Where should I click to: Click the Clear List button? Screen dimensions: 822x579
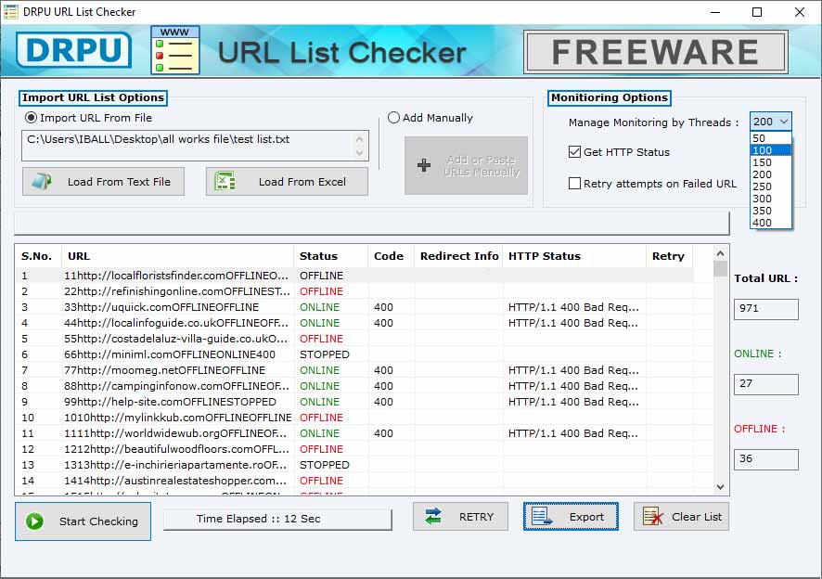click(x=681, y=517)
